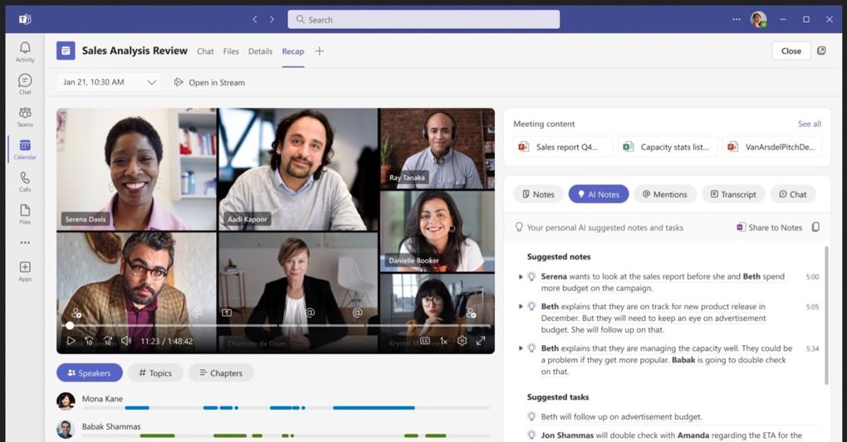The height and width of the screenshot is (442, 847).
Task: Click the Suggested notes heading
Action: click(559, 257)
